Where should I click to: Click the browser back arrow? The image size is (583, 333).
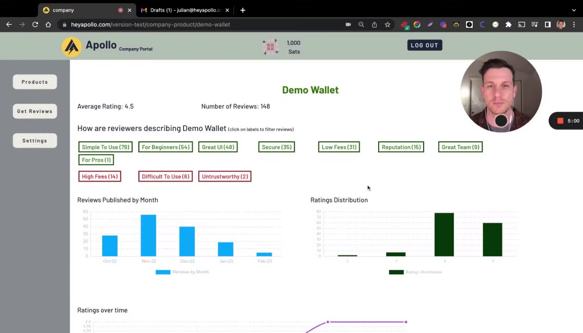point(9,25)
